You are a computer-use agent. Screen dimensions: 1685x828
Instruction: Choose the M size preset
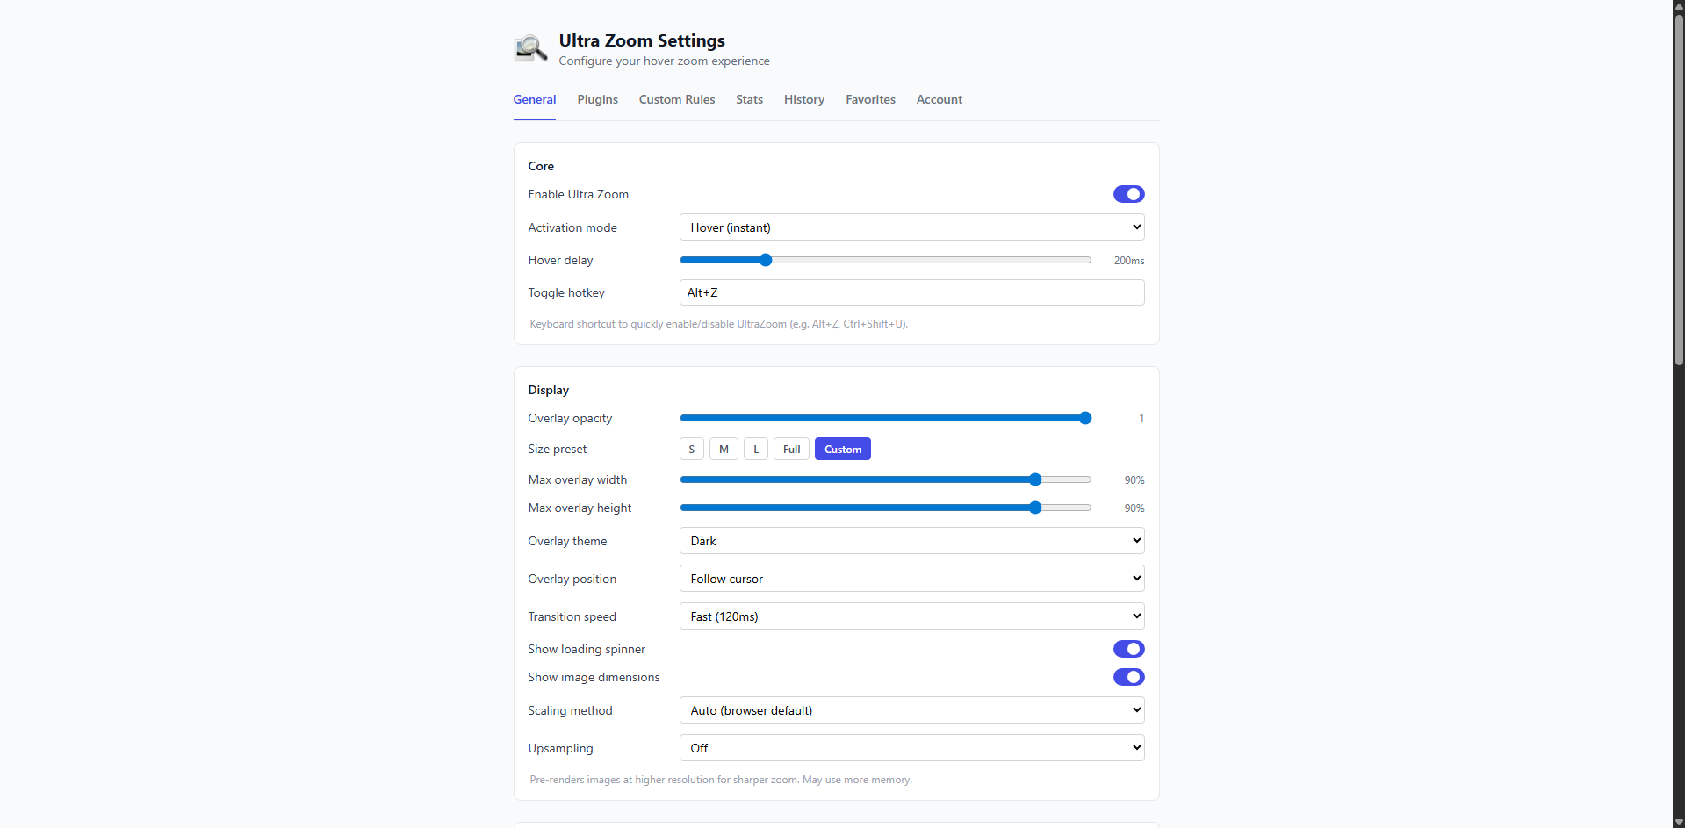coord(723,449)
